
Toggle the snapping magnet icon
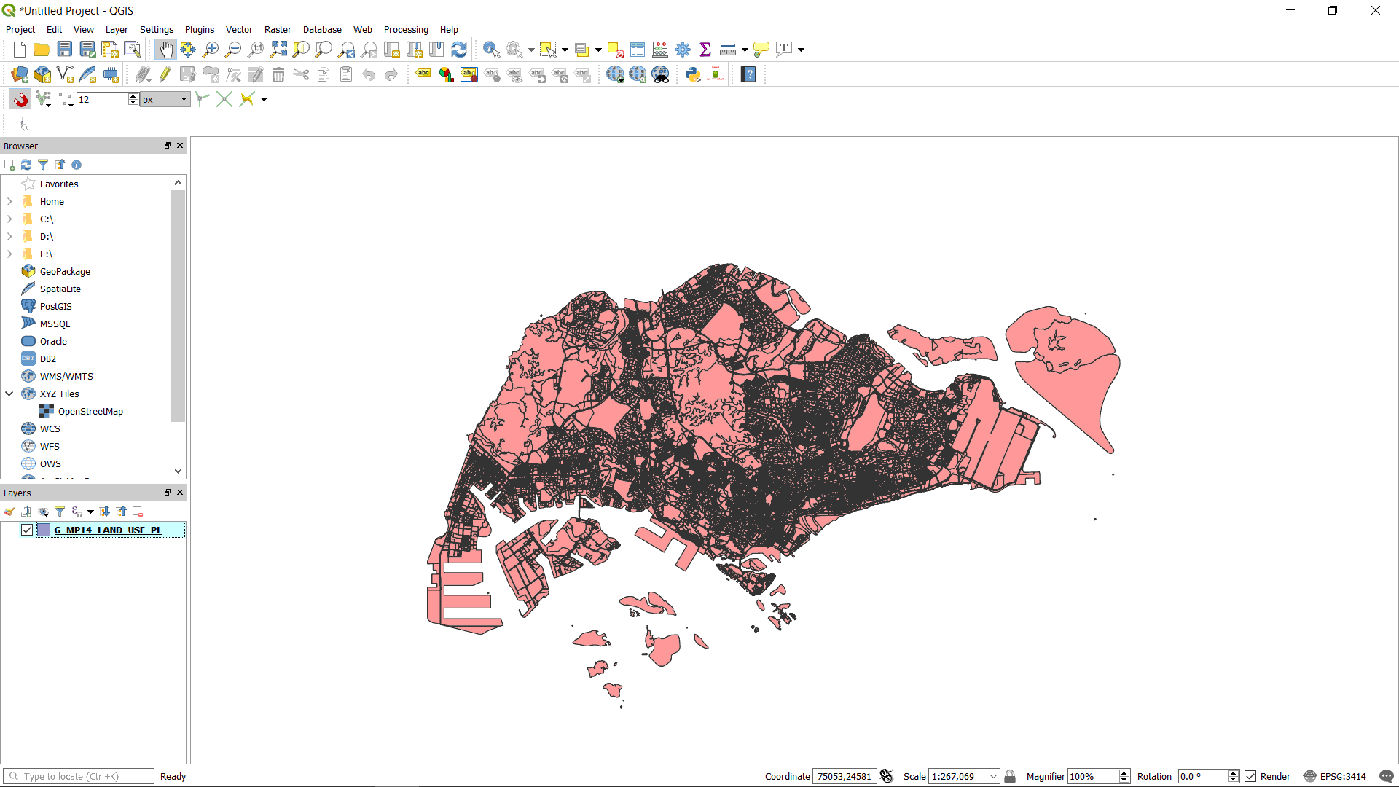tap(20, 99)
